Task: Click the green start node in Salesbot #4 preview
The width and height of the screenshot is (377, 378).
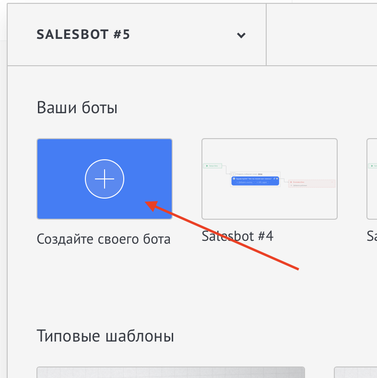Action: click(x=212, y=166)
